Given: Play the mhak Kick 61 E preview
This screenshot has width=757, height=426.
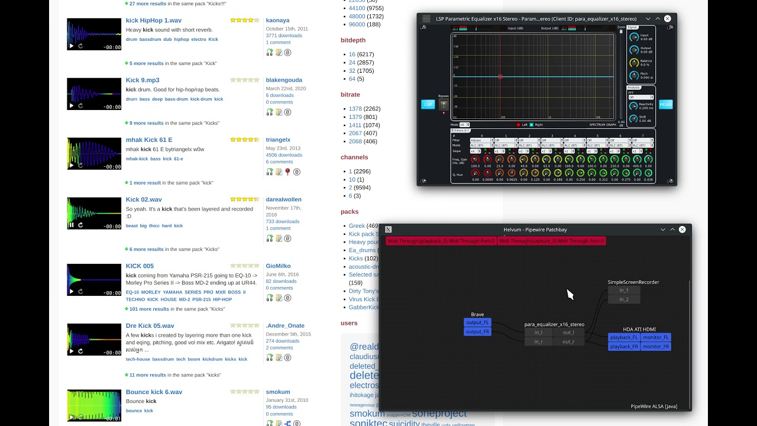Looking at the screenshot, I should pos(72,166).
